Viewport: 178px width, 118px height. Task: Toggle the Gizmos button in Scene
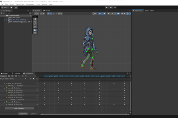point(127,13)
